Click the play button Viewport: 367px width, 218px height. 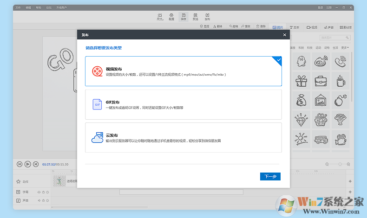[x=27, y=164]
